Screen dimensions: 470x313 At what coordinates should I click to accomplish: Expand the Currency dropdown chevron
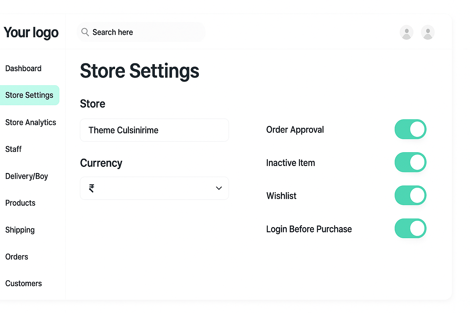click(219, 188)
